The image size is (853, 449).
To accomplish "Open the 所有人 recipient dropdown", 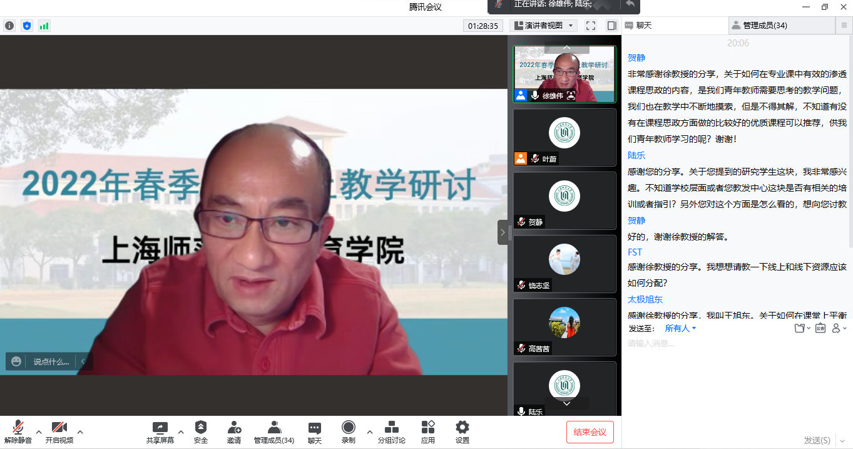I will [x=680, y=328].
